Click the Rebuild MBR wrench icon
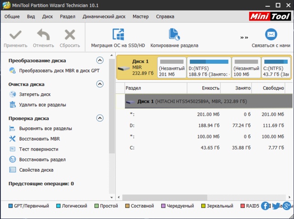The width and height of the screenshot is (294, 219). coord(12,139)
